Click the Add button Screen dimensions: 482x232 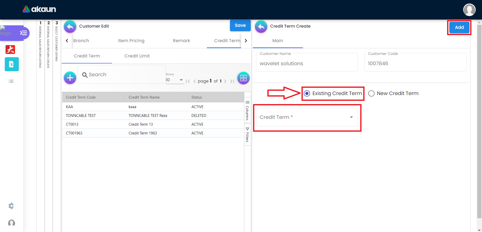459,27
